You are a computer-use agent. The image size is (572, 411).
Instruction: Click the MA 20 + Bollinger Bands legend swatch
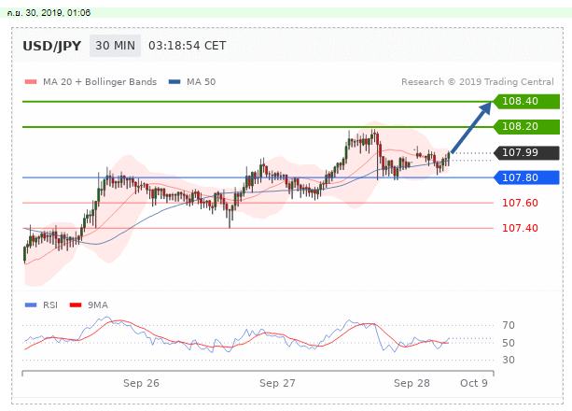click(x=31, y=82)
